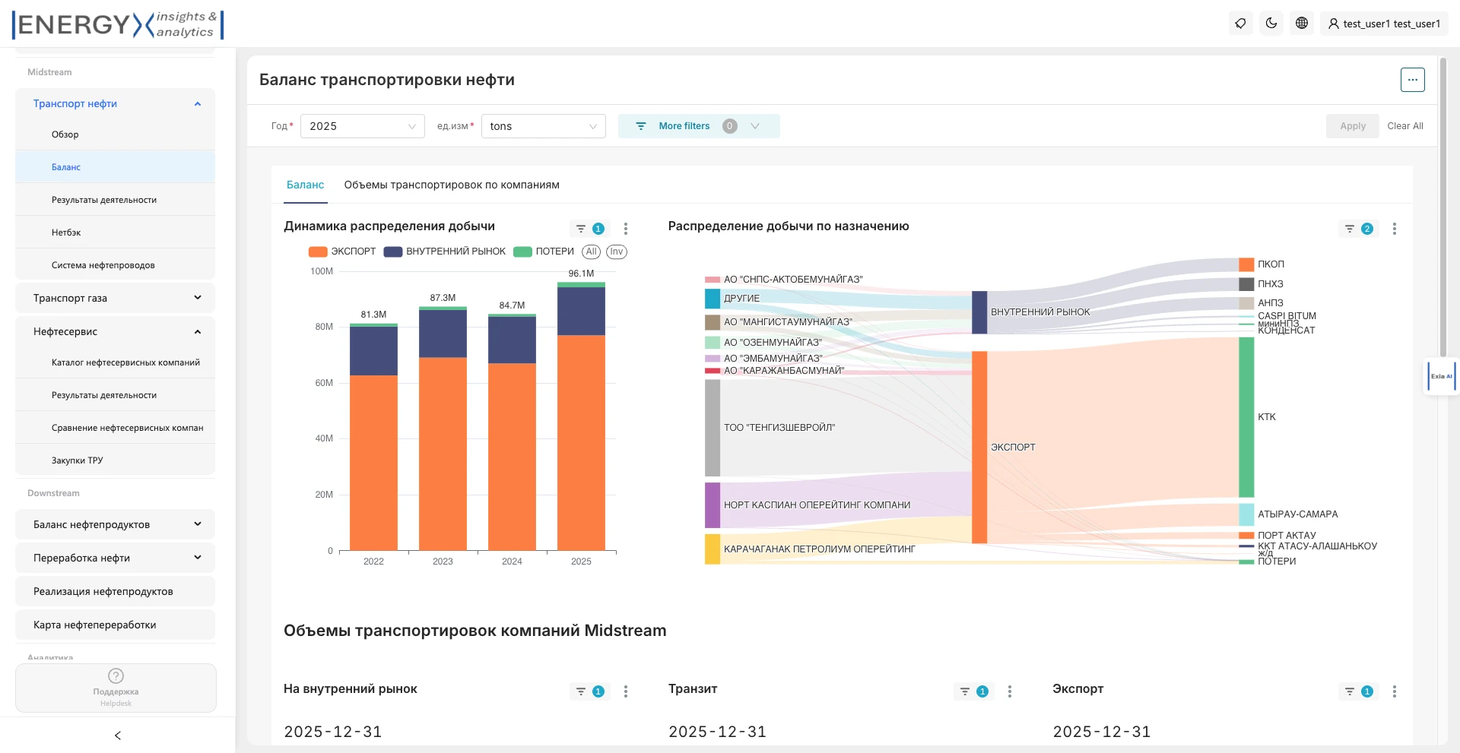This screenshot has width=1460, height=753.
Task: Toggle ЭКСПОРТ legend series
Action: 342,252
